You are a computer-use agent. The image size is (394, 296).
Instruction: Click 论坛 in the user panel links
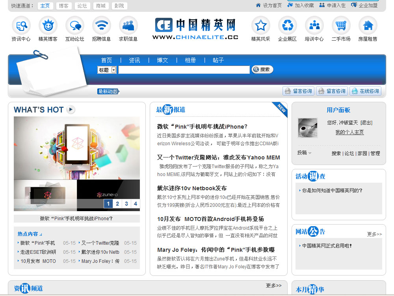point(349,153)
